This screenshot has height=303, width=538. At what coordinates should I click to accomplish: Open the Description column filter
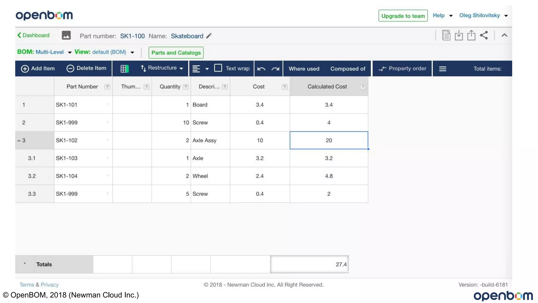(225, 87)
